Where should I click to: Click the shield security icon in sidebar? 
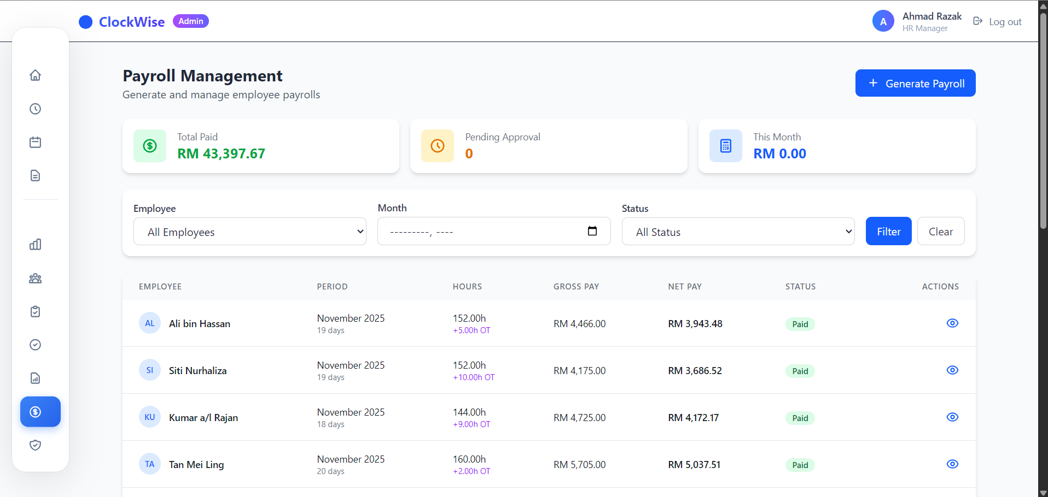36,445
